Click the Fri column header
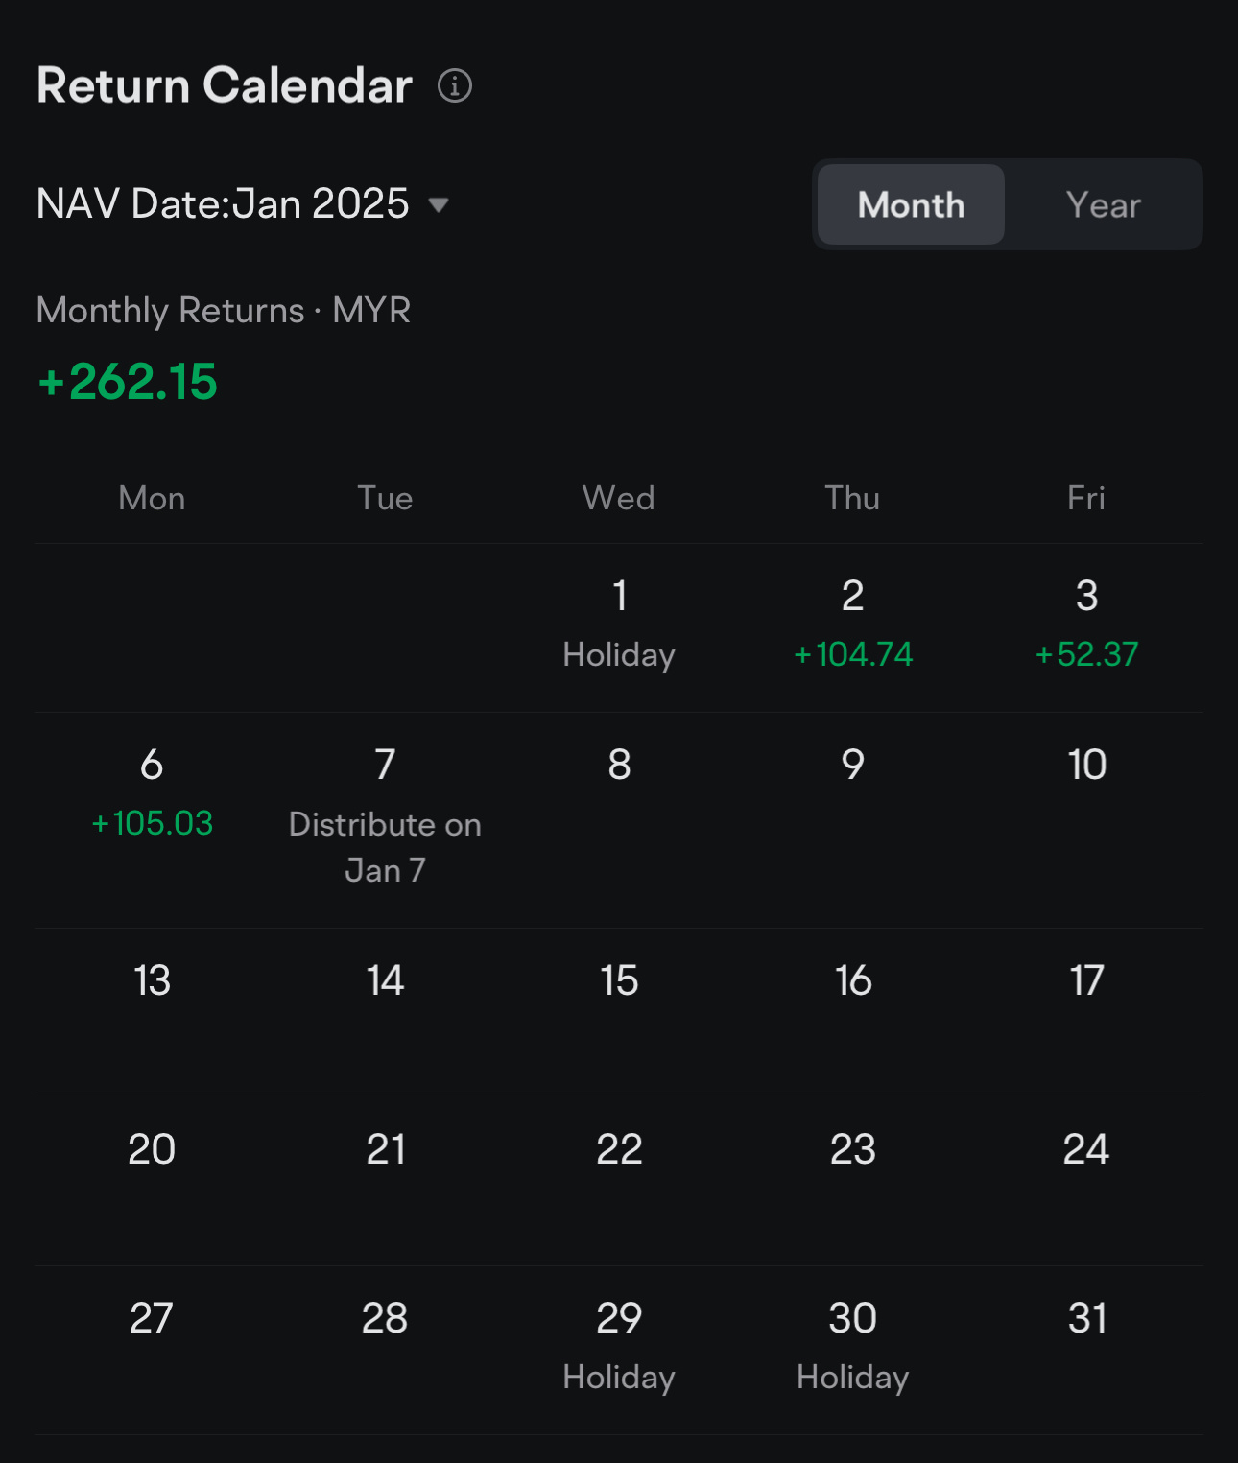Screen dimensions: 1238x1463 tap(1086, 498)
